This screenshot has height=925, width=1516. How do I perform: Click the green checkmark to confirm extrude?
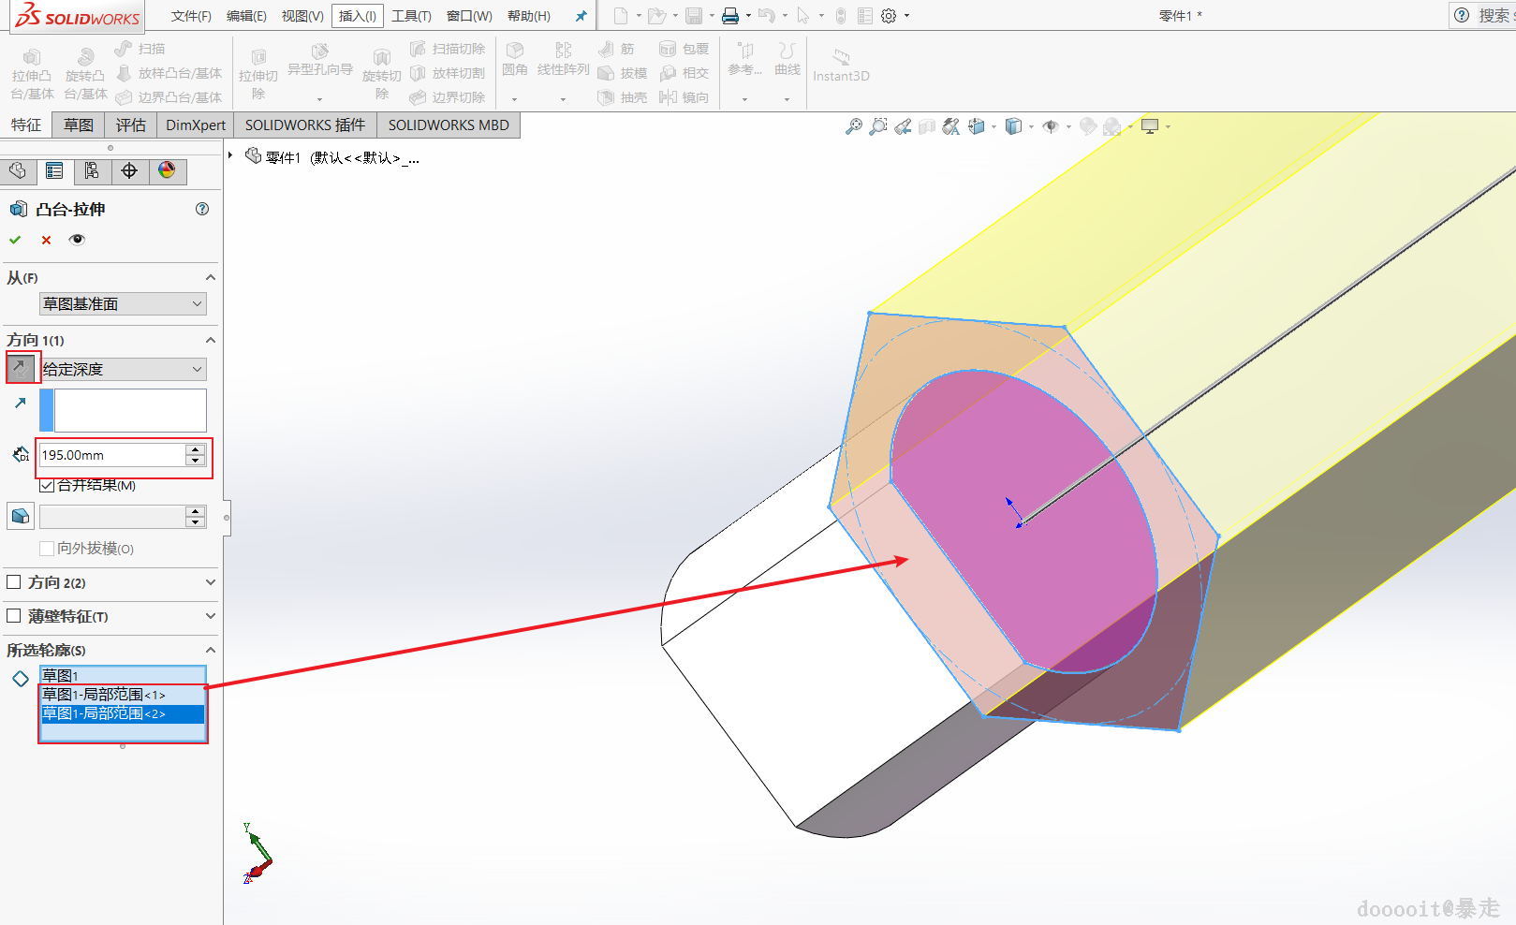(x=15, y=240)
